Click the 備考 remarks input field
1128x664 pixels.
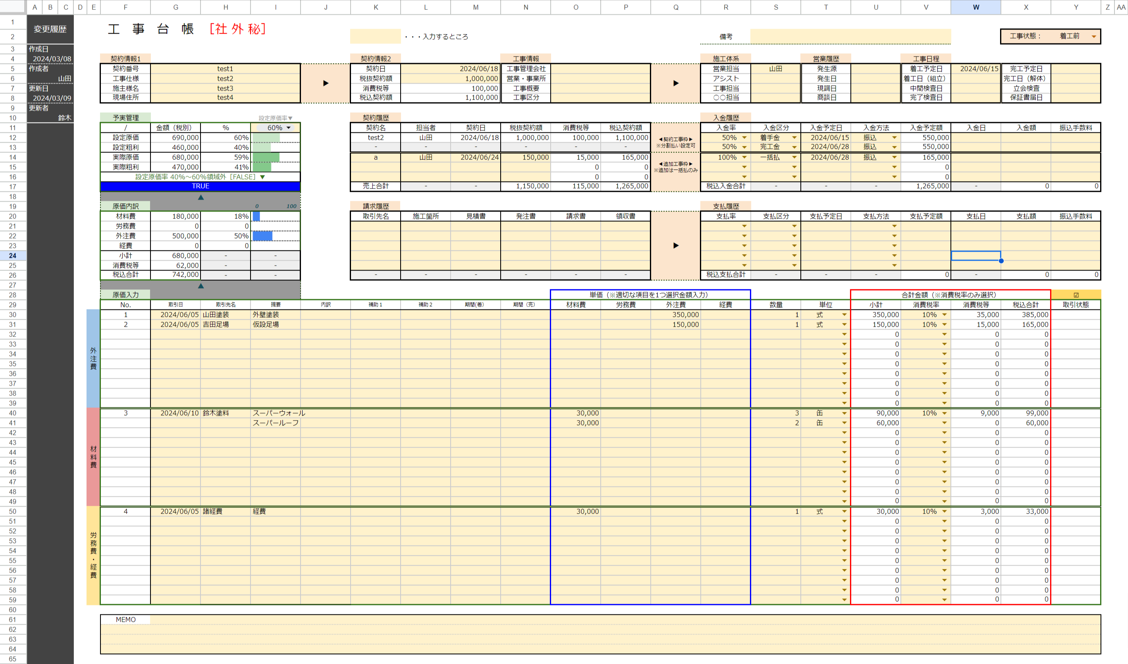pyautogui.click(x=850, y=36)
